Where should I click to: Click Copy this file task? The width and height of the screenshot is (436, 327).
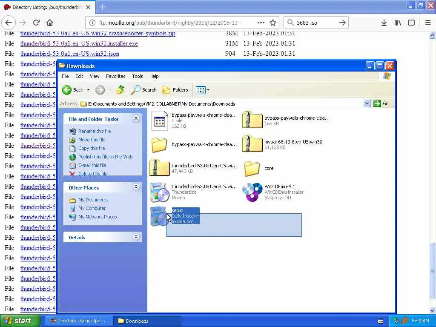[92, 148]
